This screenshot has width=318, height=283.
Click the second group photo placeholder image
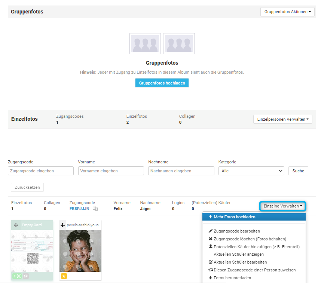tap(179, 44)
